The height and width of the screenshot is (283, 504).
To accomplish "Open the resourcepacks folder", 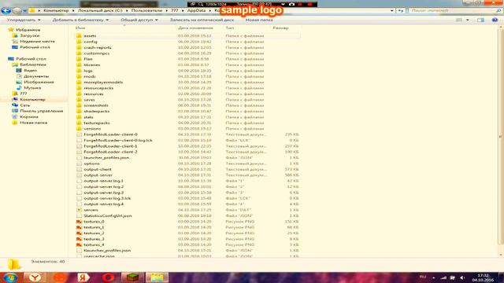I will click(x=98, y=88).
